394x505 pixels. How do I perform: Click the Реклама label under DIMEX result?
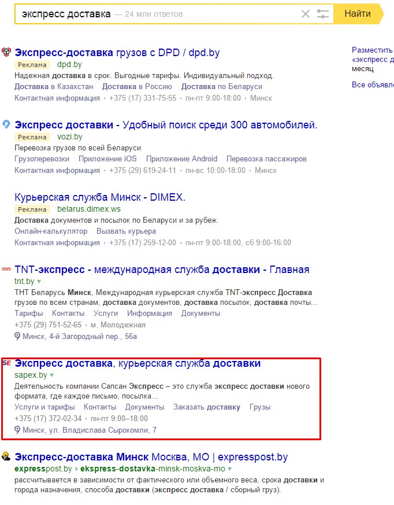32,209
